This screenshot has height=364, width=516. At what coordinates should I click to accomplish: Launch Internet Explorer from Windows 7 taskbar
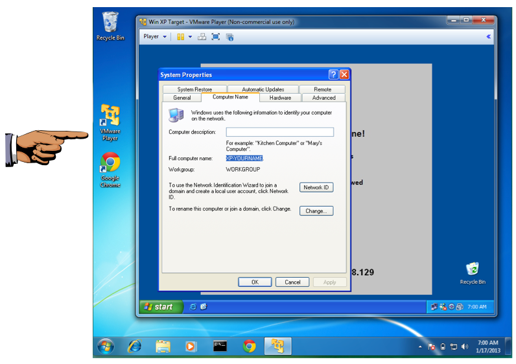coord(134,347)
